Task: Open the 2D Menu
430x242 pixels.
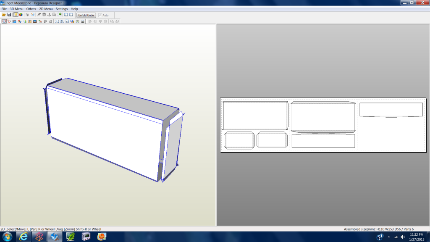Action: point(46,9)
